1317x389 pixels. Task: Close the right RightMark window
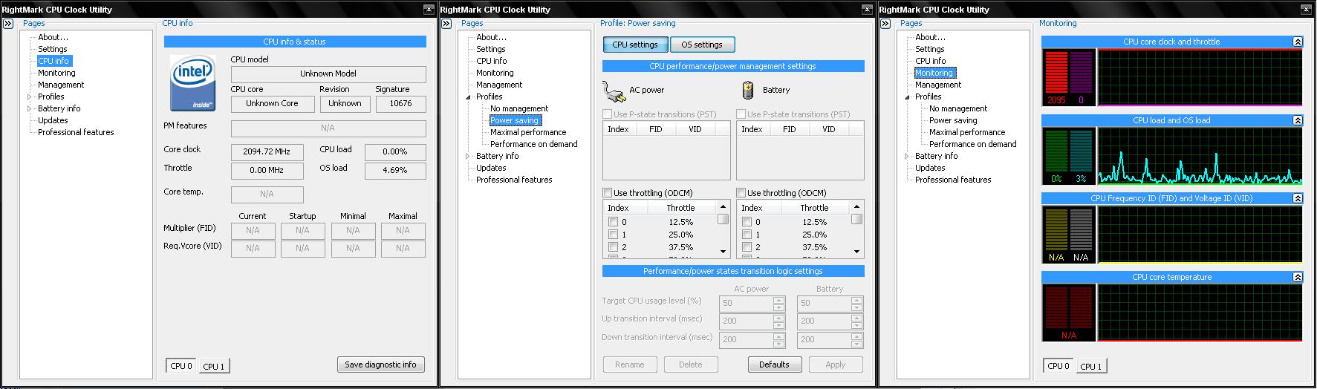point(1307,9)
